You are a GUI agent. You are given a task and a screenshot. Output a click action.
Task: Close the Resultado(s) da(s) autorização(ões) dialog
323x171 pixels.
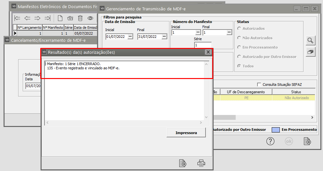click(208, 52)
